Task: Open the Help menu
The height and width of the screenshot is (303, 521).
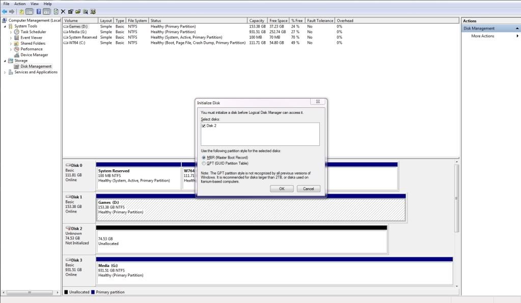Action: (x=47, y=4)
